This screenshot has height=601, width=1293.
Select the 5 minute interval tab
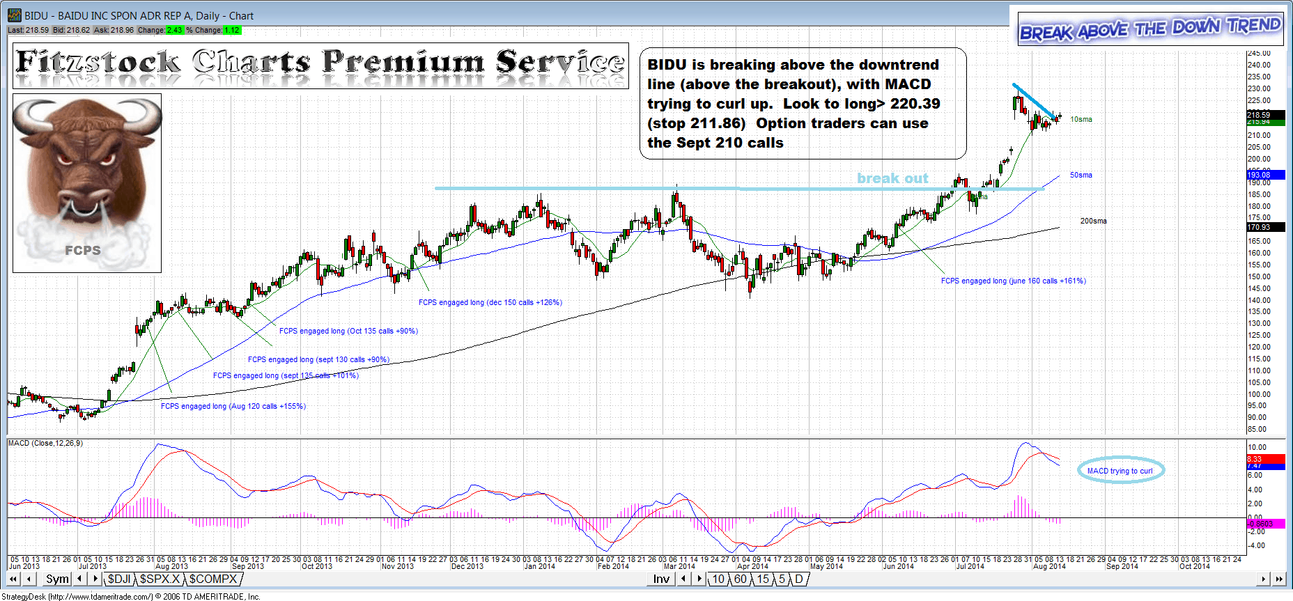[x=782, y=579]
